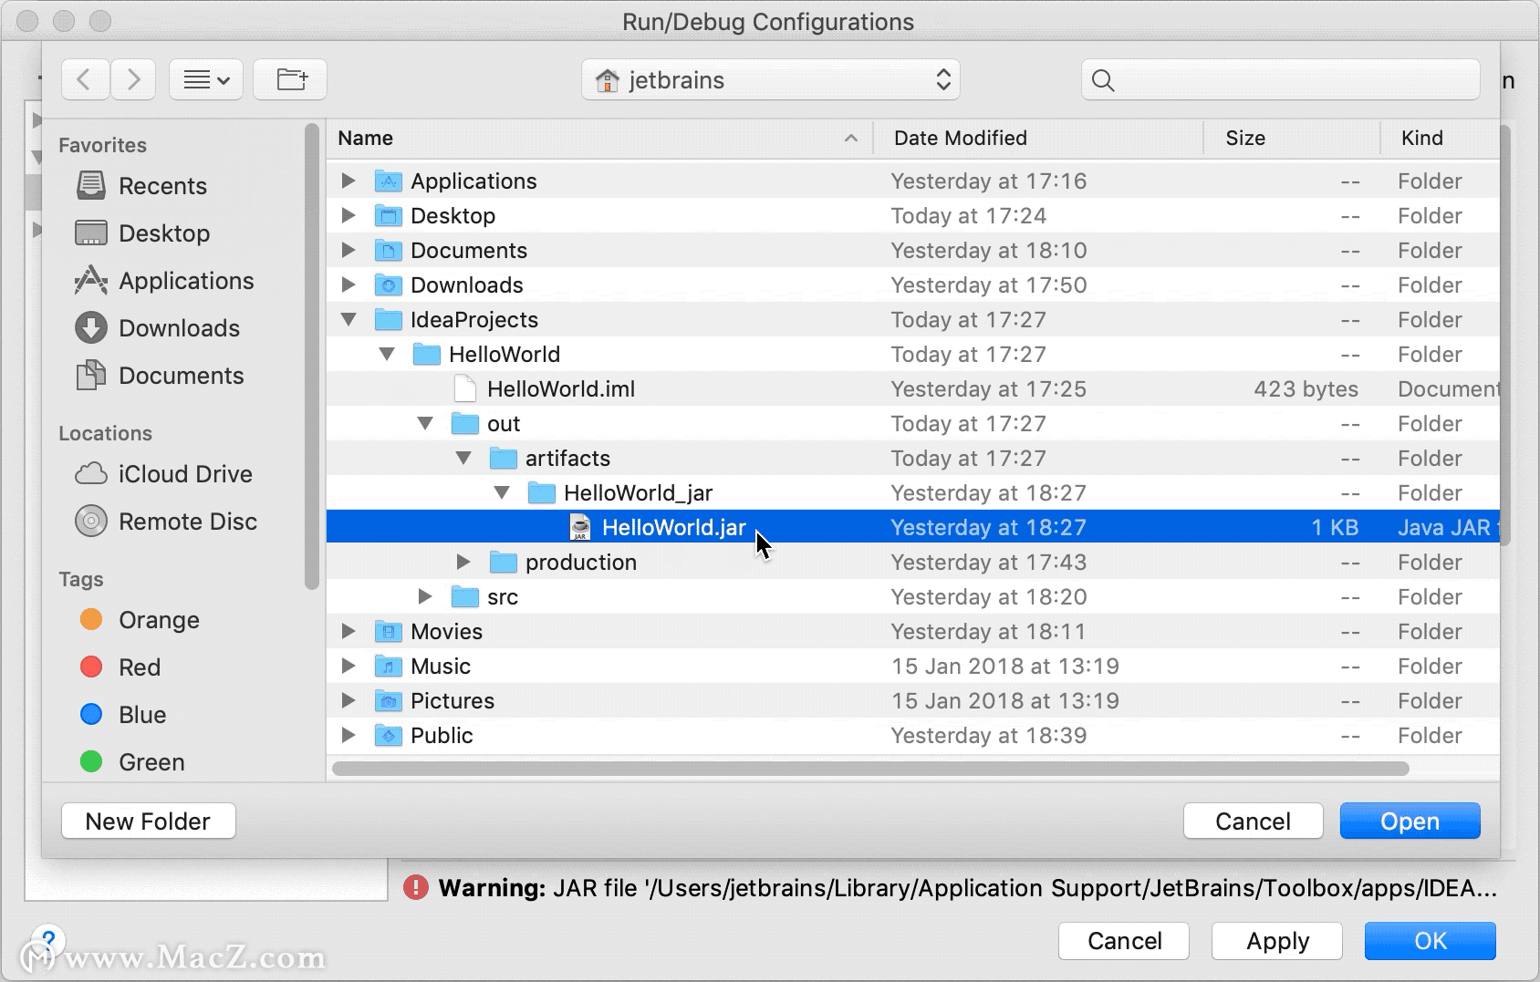Collapse the HelloWorld_jar folder
This screenshot has height=982, width=1540.
pos(501,492)
